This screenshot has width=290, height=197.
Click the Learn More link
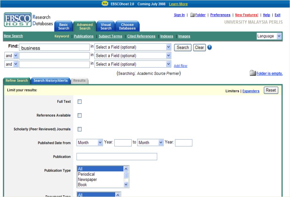click(178, 4)
